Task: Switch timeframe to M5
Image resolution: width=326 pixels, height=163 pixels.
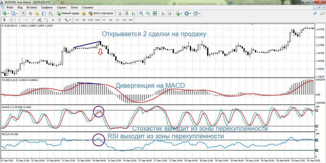Action: pyautogui.click(x=84, y=20)
